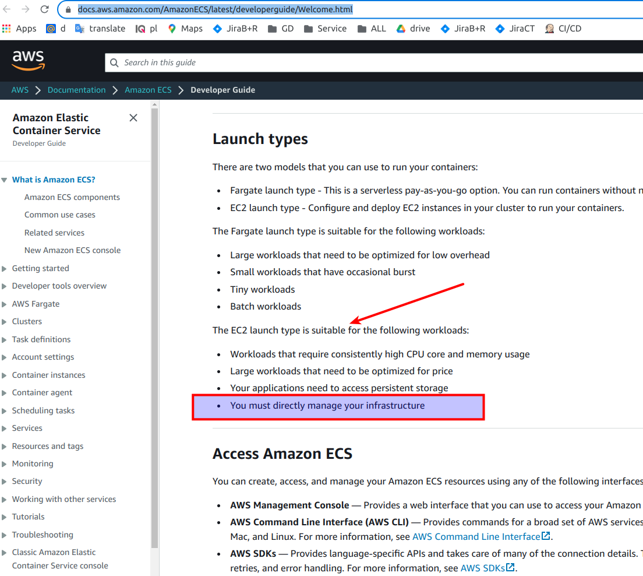Open the AWS SDKs external link
The height and width of the screenshot is (576, 643).
click(483, 567)
